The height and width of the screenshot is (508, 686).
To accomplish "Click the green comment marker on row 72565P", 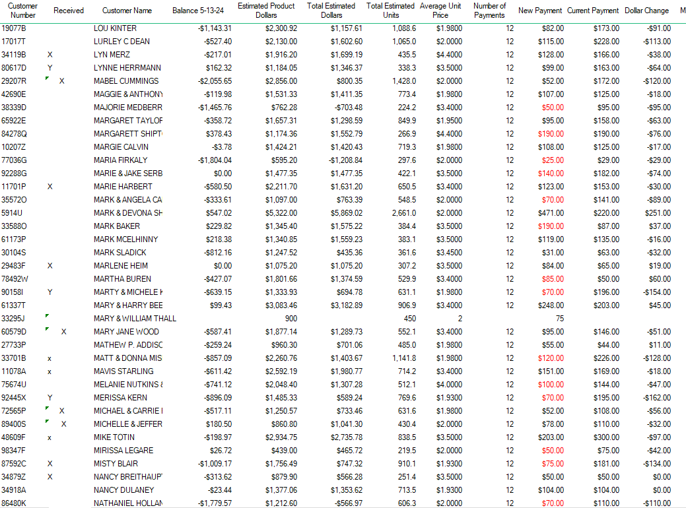I will (48, 408).
